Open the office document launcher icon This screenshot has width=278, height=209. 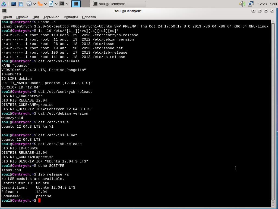(51, 4)
